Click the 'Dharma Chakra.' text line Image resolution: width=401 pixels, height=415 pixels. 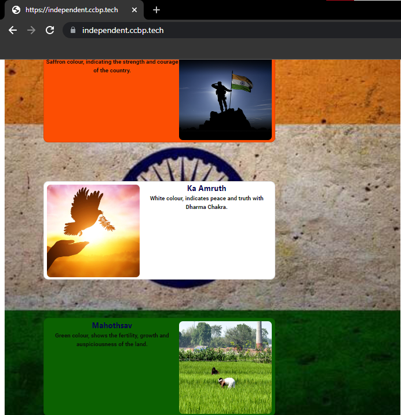click(206, 207)
